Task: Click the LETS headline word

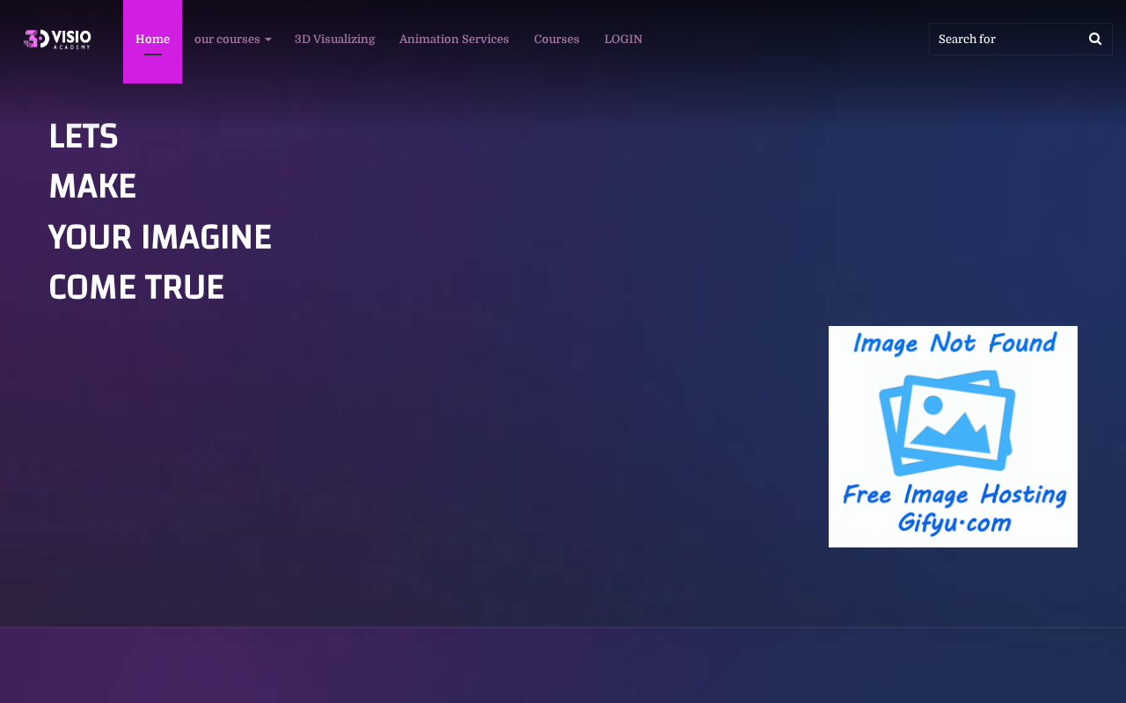Action: (x=84, y=137)
